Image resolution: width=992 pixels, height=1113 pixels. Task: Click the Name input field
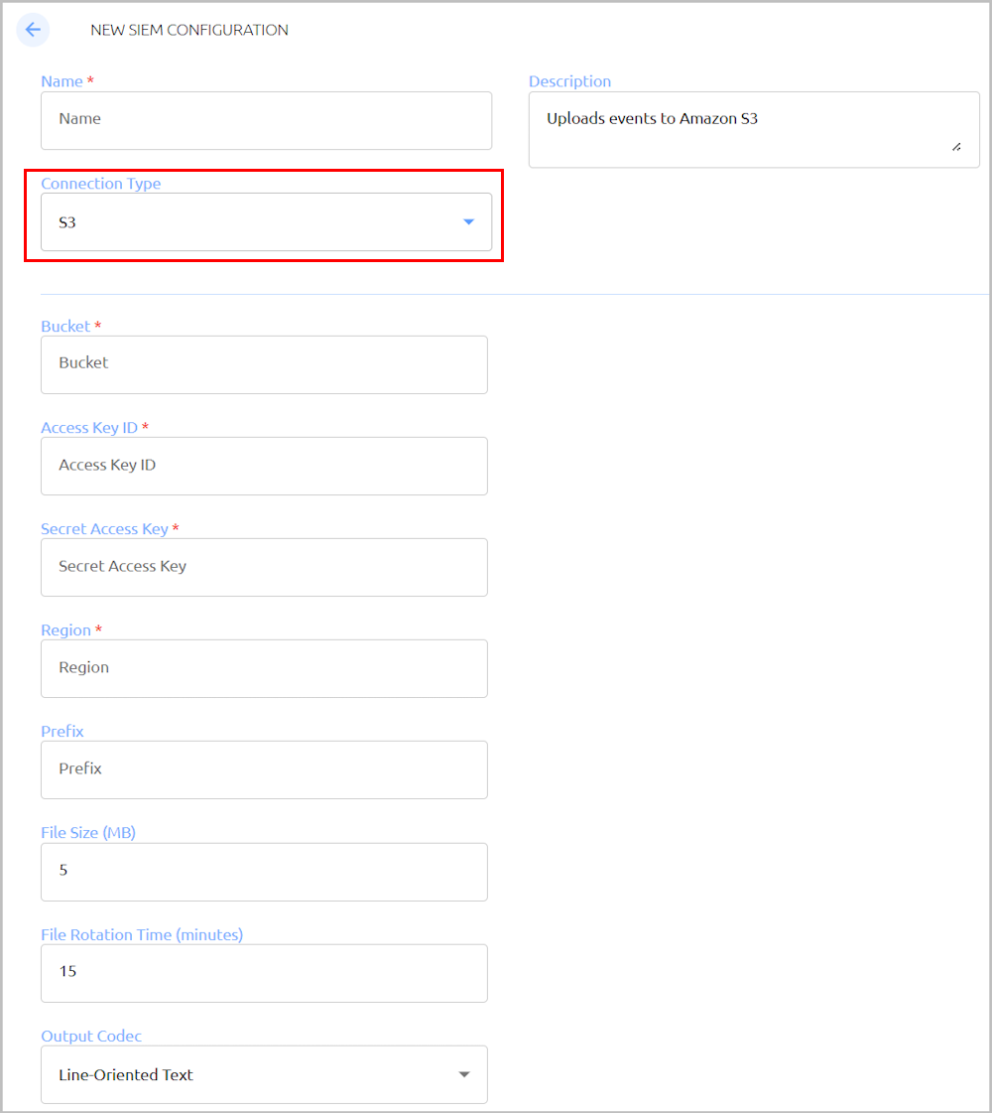click(266, 120)
